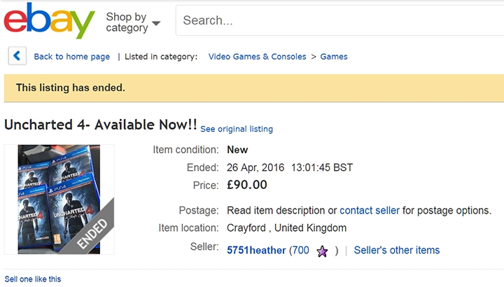Open seller 5751heather's profile

(256, 250)
